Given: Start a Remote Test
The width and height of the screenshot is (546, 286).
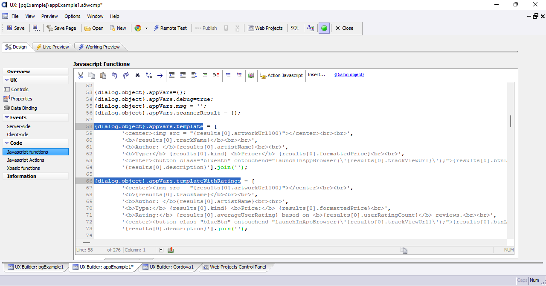Looking at the screenshot, I should click(x=170, y=28).
